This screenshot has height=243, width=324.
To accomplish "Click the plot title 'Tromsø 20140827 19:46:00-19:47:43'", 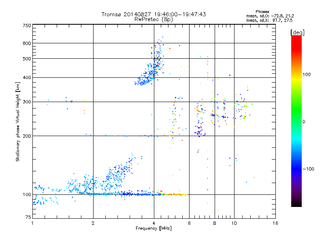I will 153,14.
